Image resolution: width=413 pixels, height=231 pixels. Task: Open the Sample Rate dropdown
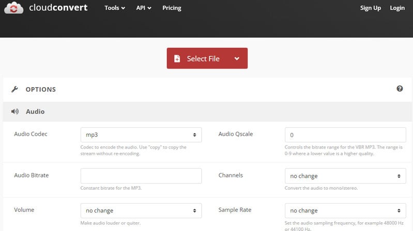(x=345, y=210)
